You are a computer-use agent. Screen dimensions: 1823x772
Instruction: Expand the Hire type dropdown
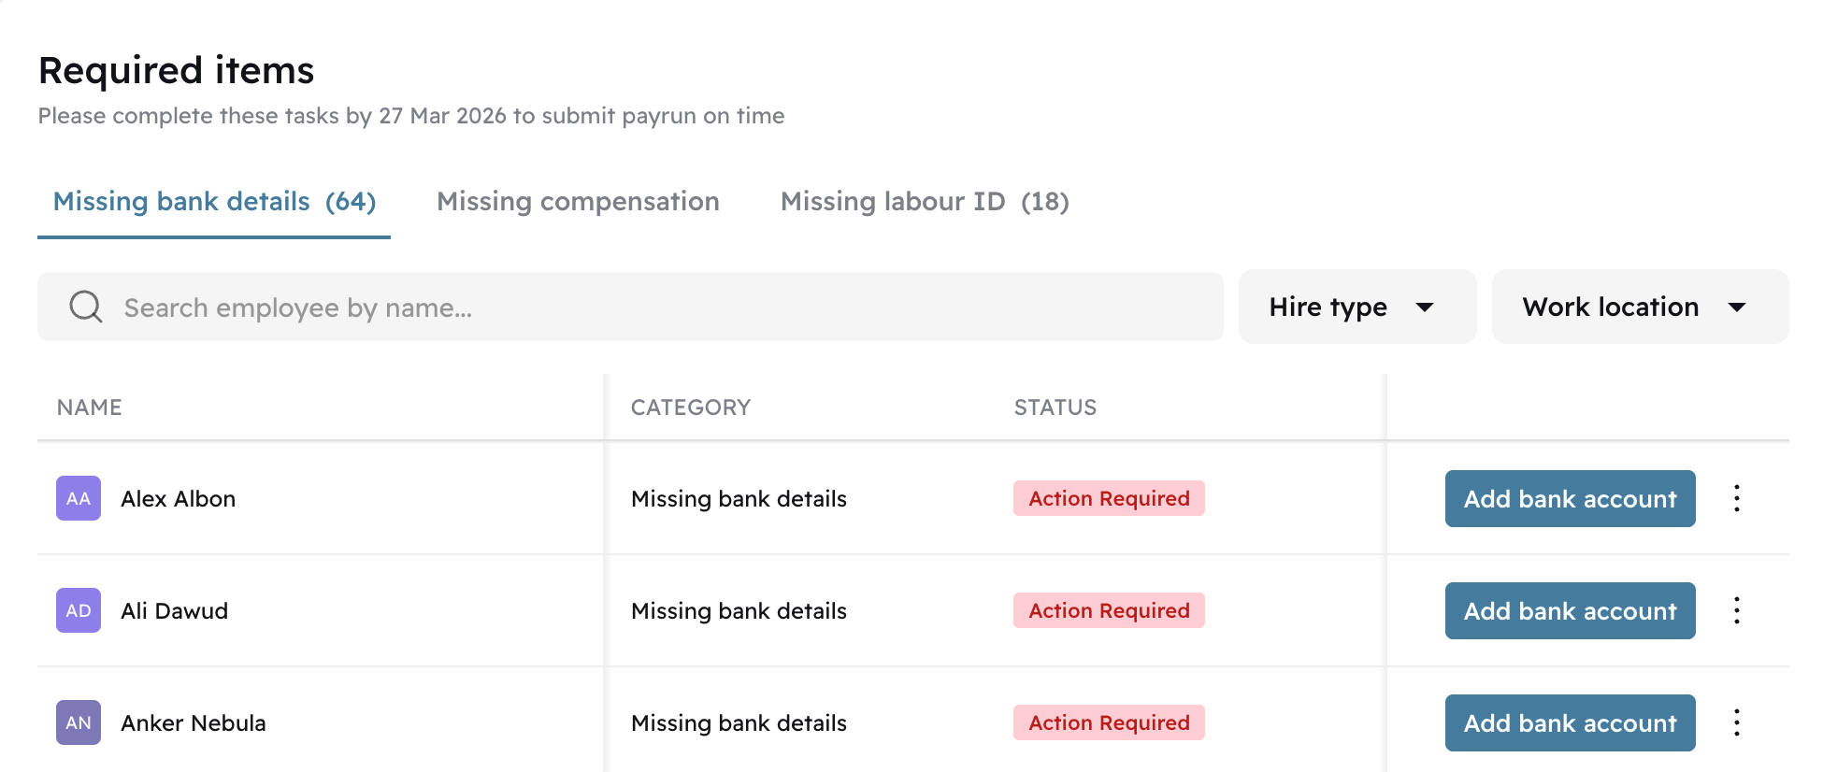click(1357, 307)
